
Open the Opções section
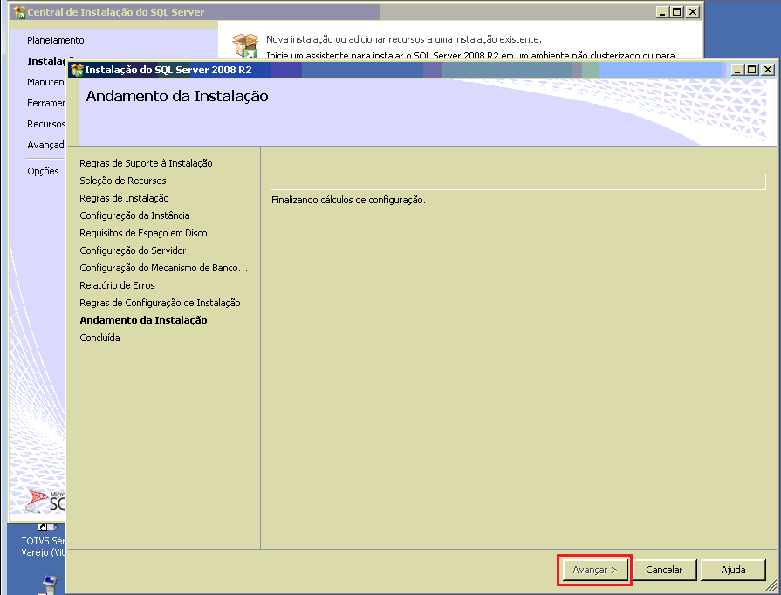43,171
